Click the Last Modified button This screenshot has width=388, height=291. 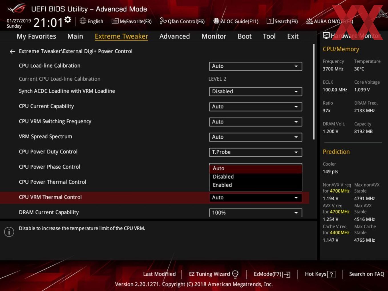point(159,274)
